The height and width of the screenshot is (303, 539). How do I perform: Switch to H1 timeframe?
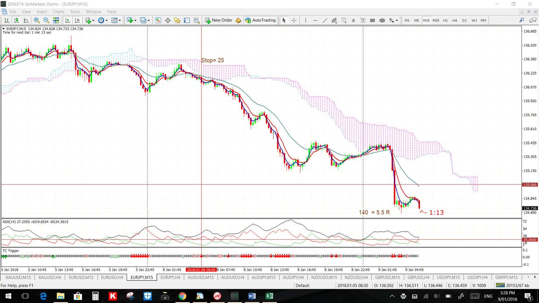click(445, 20)
